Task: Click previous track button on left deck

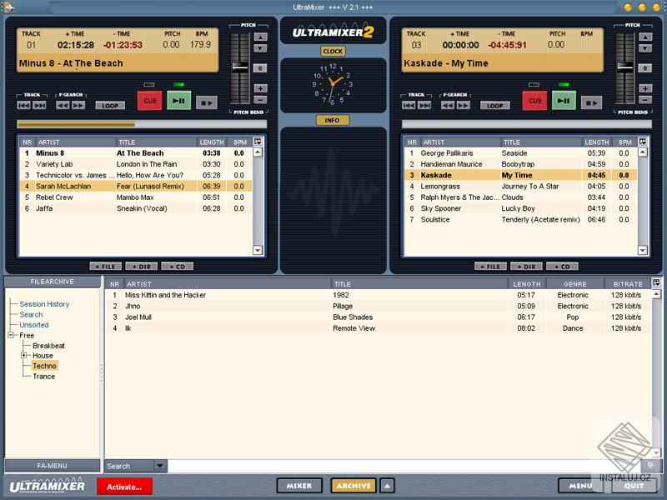Action: click(24, 105)
